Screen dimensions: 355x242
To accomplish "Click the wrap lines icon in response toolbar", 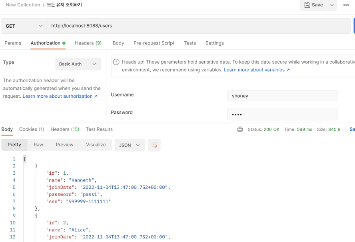I will tap(154, 145).
